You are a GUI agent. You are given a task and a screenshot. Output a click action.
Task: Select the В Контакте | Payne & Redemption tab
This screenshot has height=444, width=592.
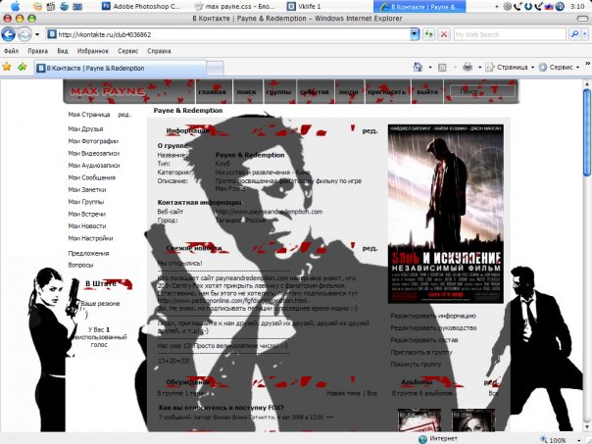point(121,69)
